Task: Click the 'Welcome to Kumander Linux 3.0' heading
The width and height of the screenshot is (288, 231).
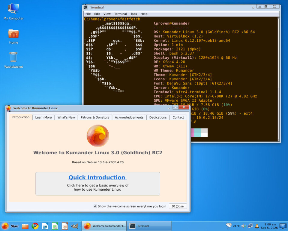Action: pos(98,153)
